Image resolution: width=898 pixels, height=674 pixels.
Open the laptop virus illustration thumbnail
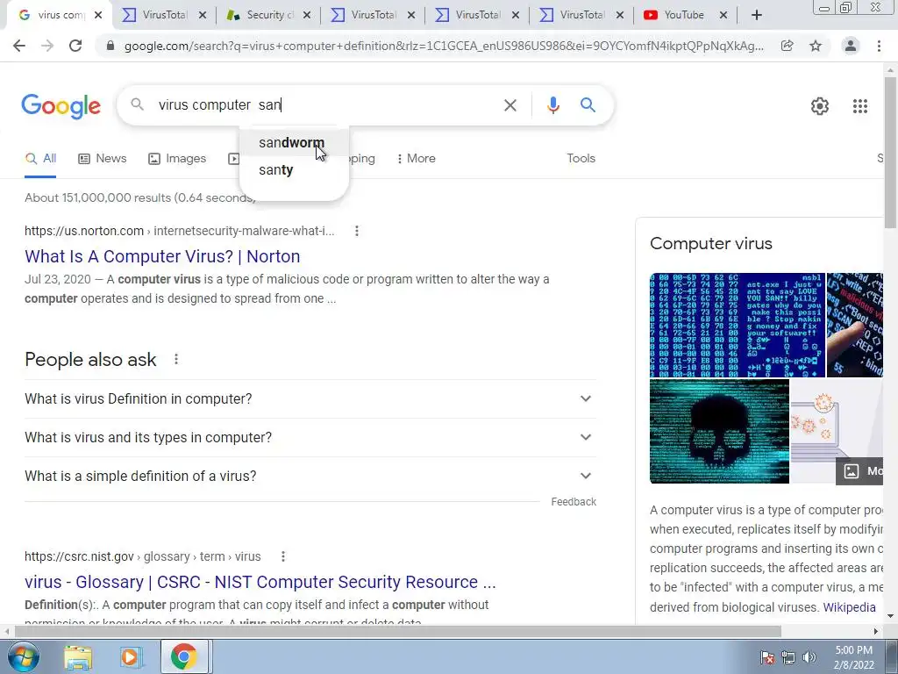(837, 432)
